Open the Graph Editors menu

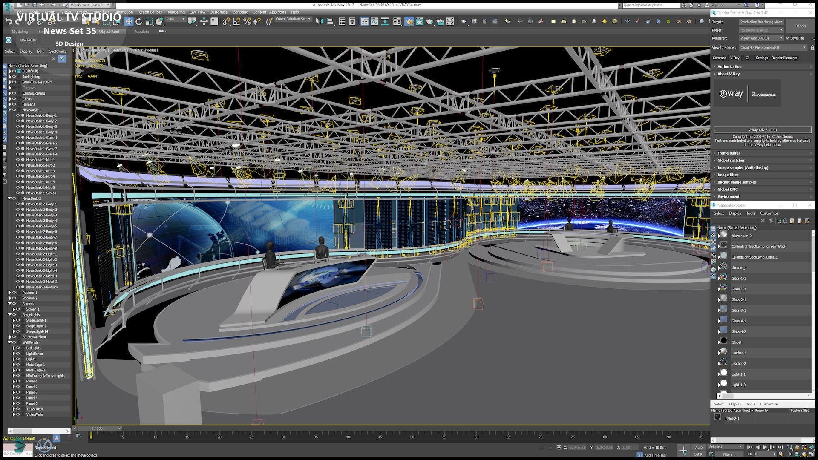pos(150,12)
